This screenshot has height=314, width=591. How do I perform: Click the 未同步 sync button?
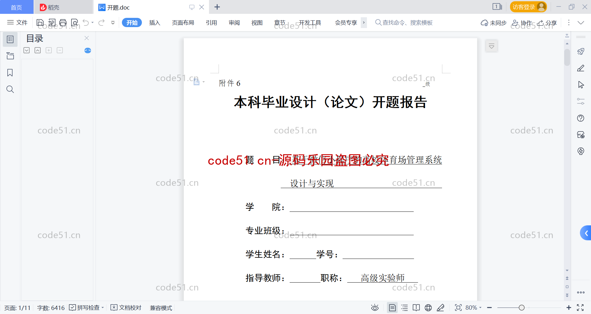(493, 23)
